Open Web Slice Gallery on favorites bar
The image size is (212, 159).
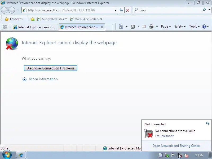(x=86, y=19)
